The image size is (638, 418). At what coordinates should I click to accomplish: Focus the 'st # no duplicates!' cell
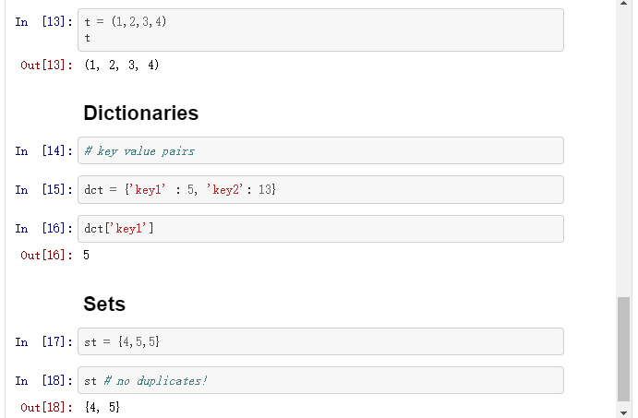[322, 380]
